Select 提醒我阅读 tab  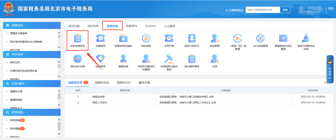102,83
